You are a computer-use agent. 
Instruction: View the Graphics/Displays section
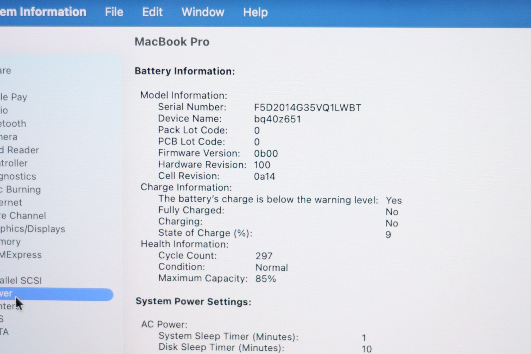(33, 229)
